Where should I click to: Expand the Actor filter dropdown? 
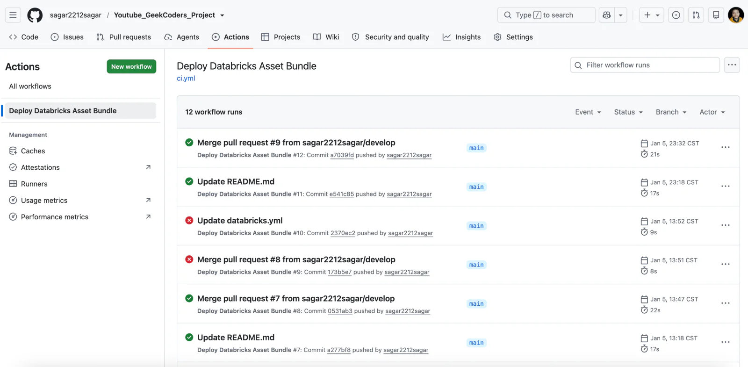[x=712, y=112]
